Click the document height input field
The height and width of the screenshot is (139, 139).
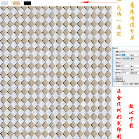[x=125, y=69]
